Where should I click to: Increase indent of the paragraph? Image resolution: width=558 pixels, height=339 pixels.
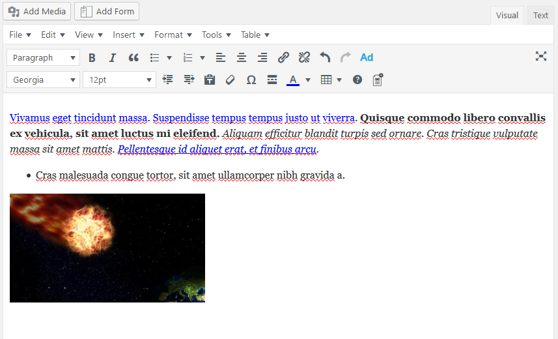pyautogui.click(x=189, y=80)
